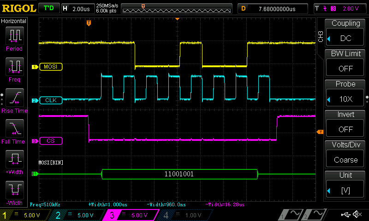Click the -Width=16.28us measurement readout
The height and width of the screenshot is (221, 369).
pos(225,204)
